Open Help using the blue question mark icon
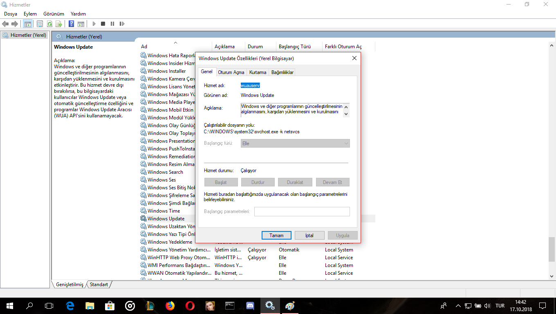The image size is (556, 314). (x=72, y=24)
